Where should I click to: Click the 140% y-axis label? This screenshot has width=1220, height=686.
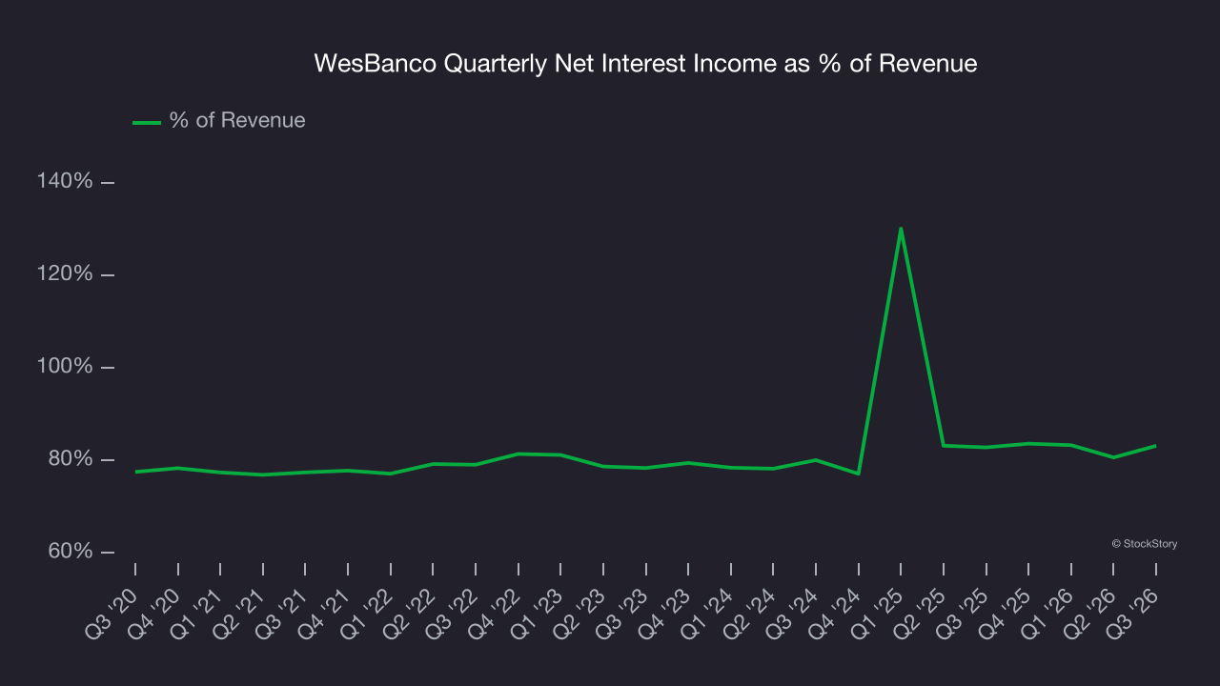click(x=65, y=181)
